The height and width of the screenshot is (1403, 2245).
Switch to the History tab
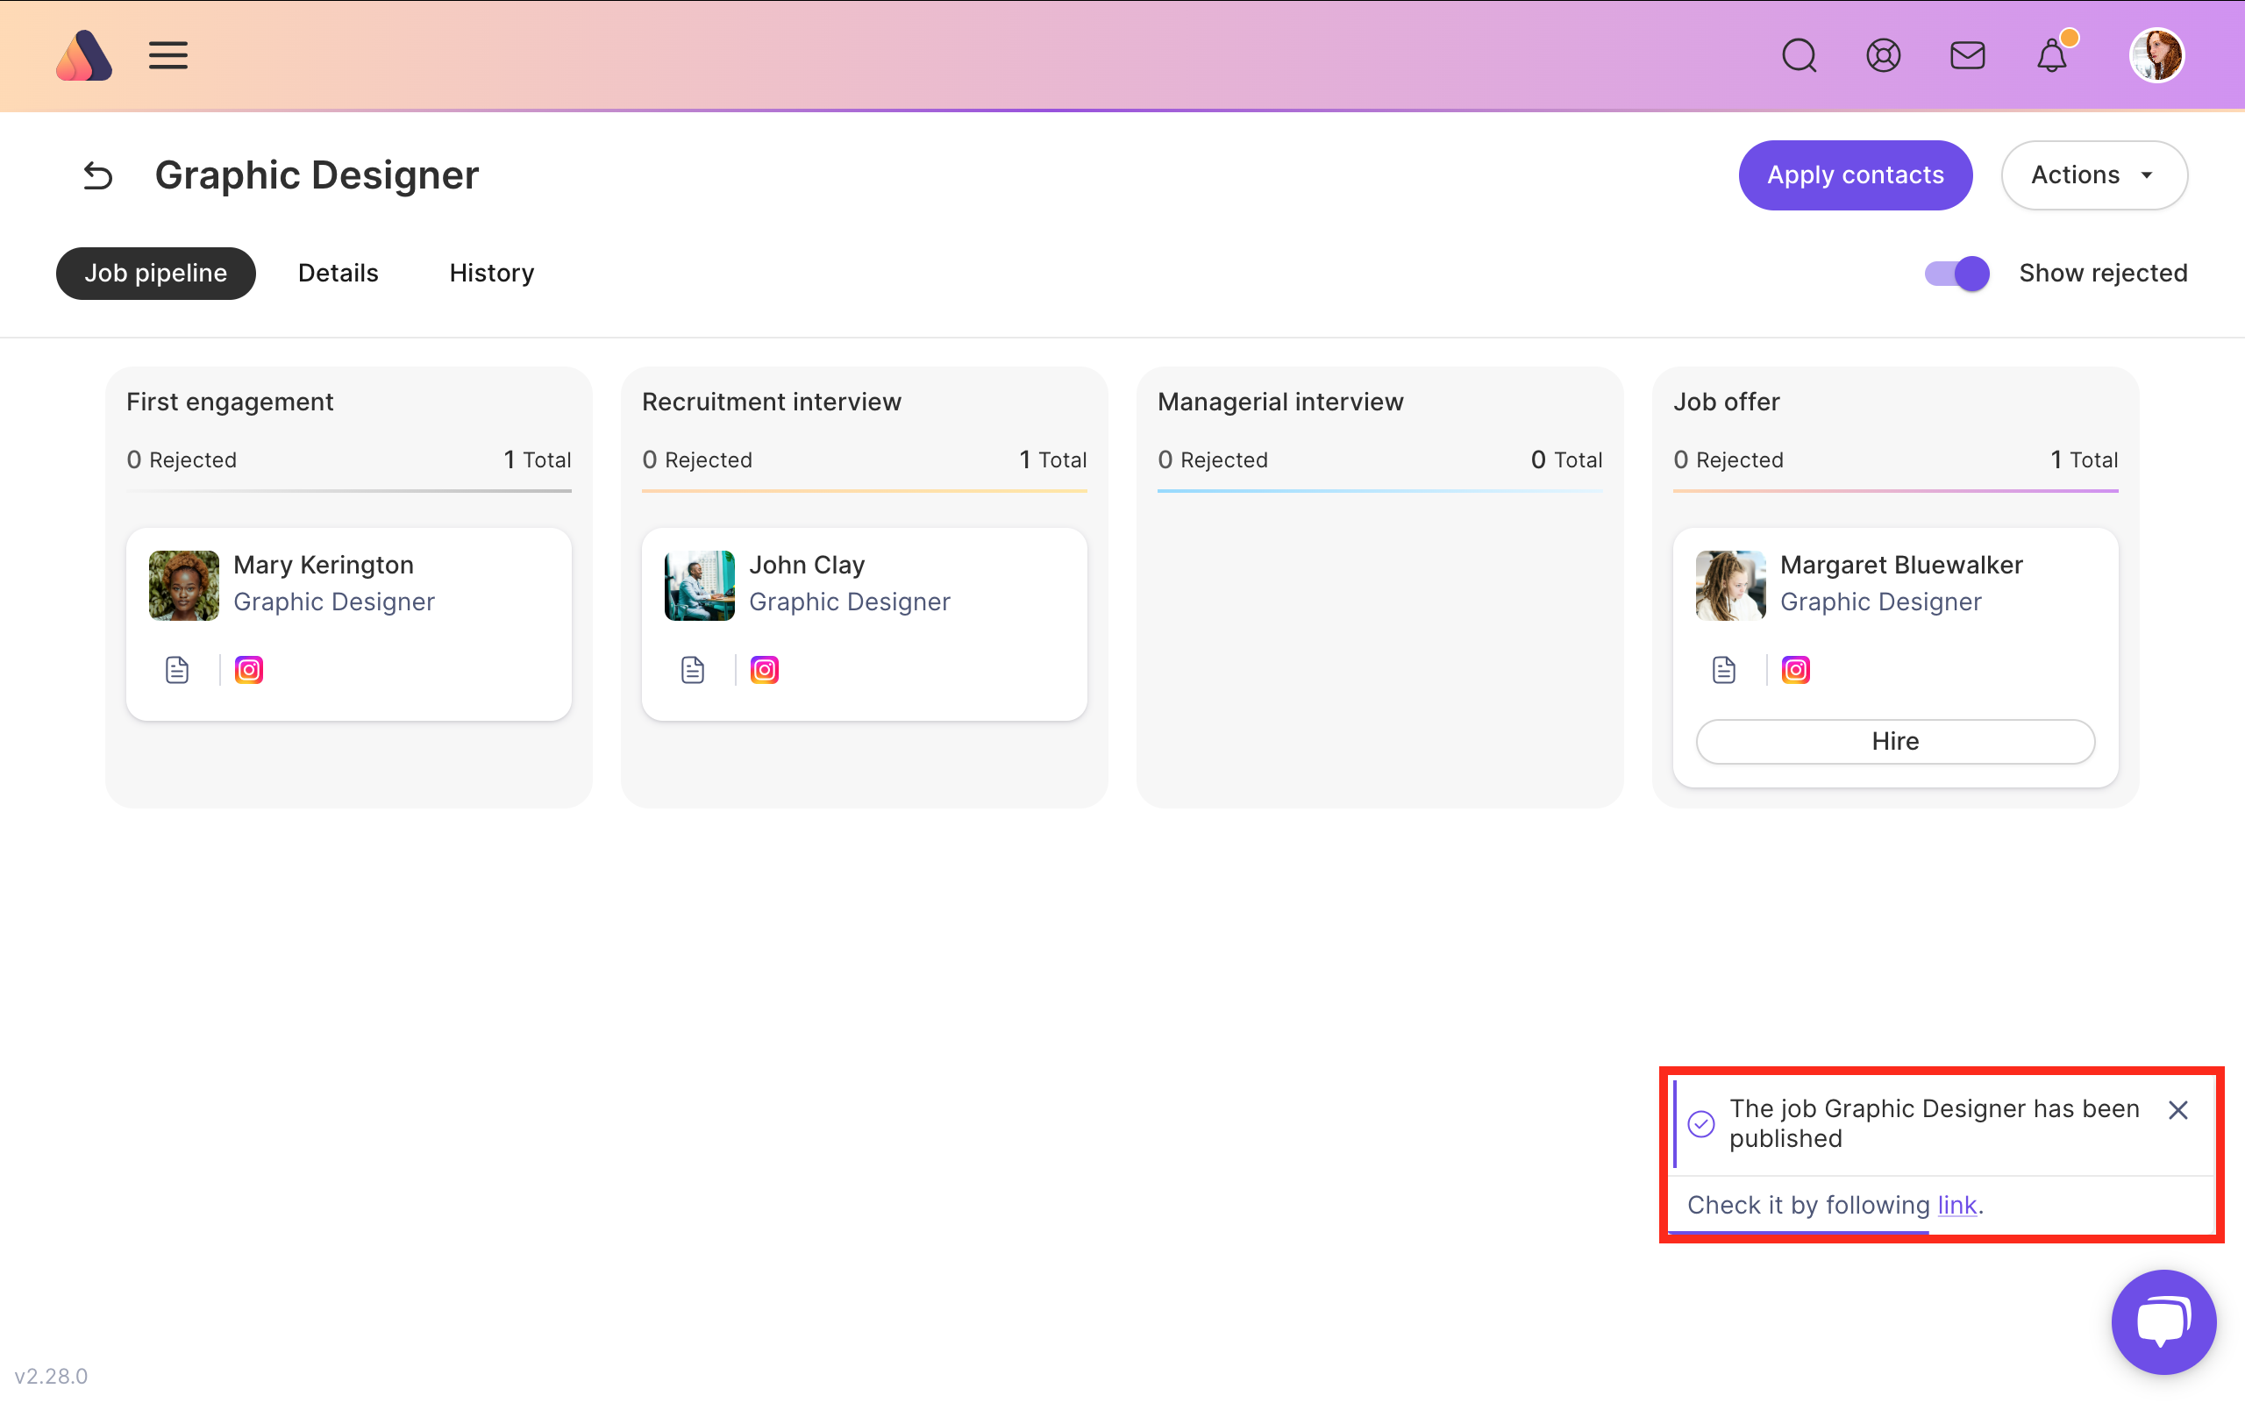[492, 273]
